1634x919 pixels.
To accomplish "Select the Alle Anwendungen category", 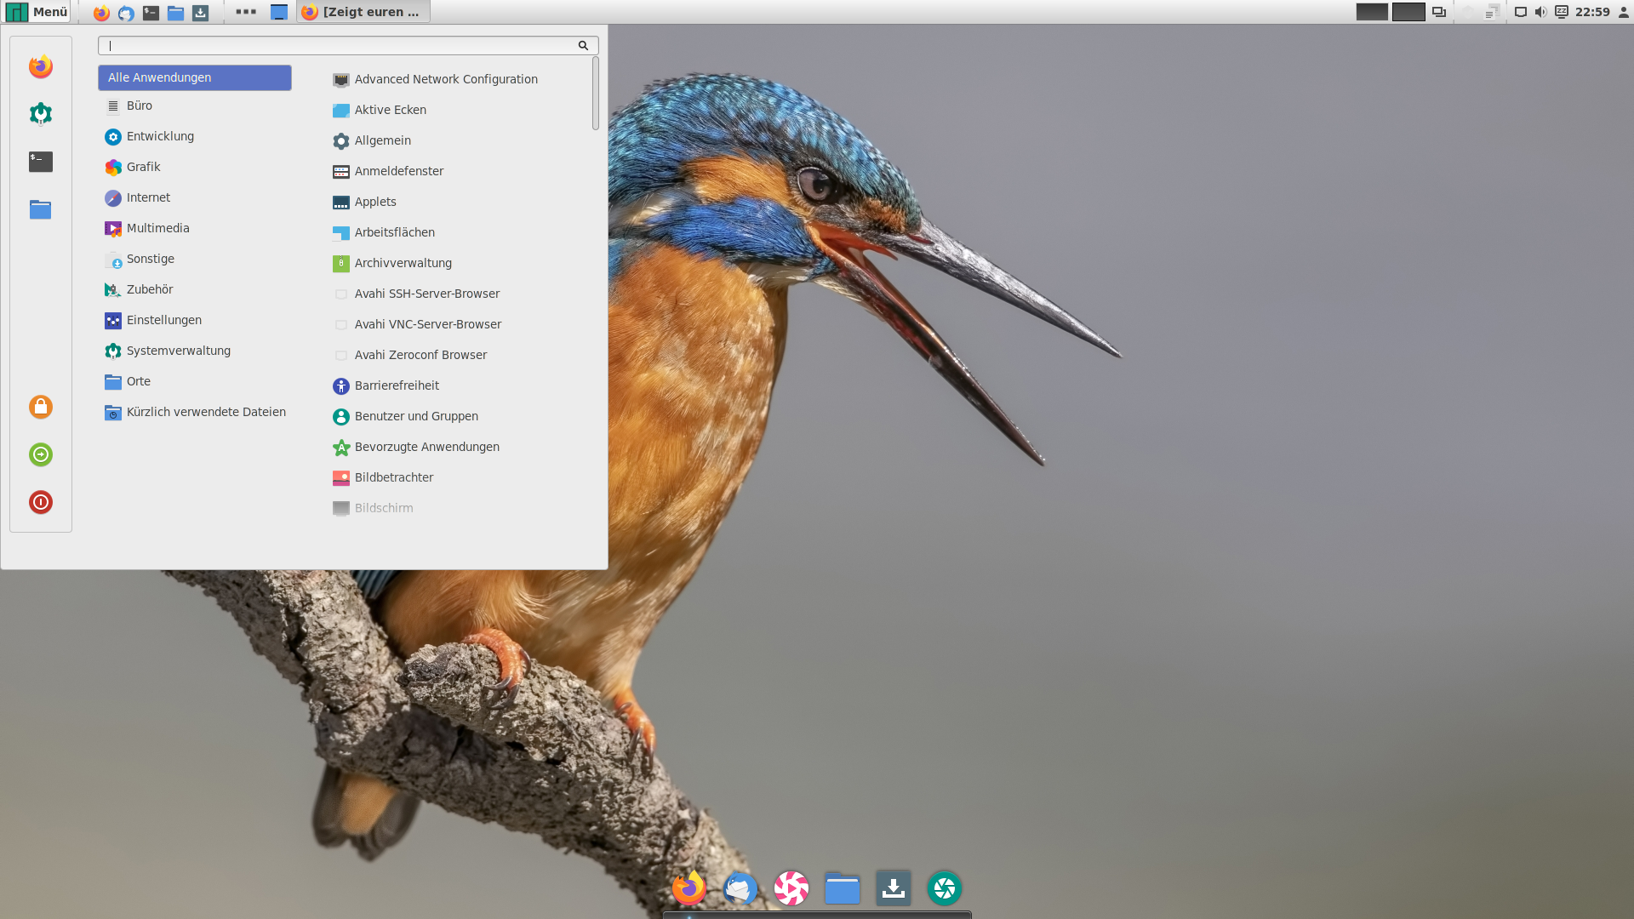I will click(x=194, y=77).
